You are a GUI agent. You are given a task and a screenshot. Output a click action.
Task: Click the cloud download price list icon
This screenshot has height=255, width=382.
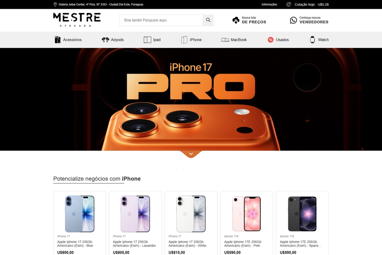(236, 20)
